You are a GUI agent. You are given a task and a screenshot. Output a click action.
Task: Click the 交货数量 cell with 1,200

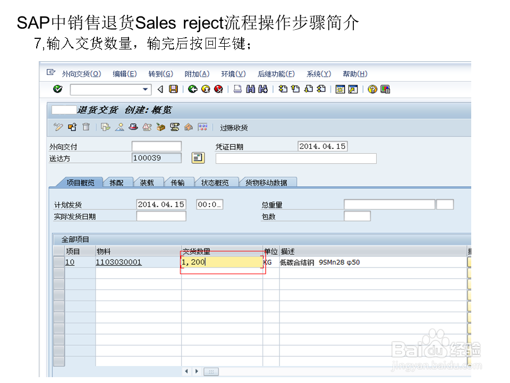222,262
